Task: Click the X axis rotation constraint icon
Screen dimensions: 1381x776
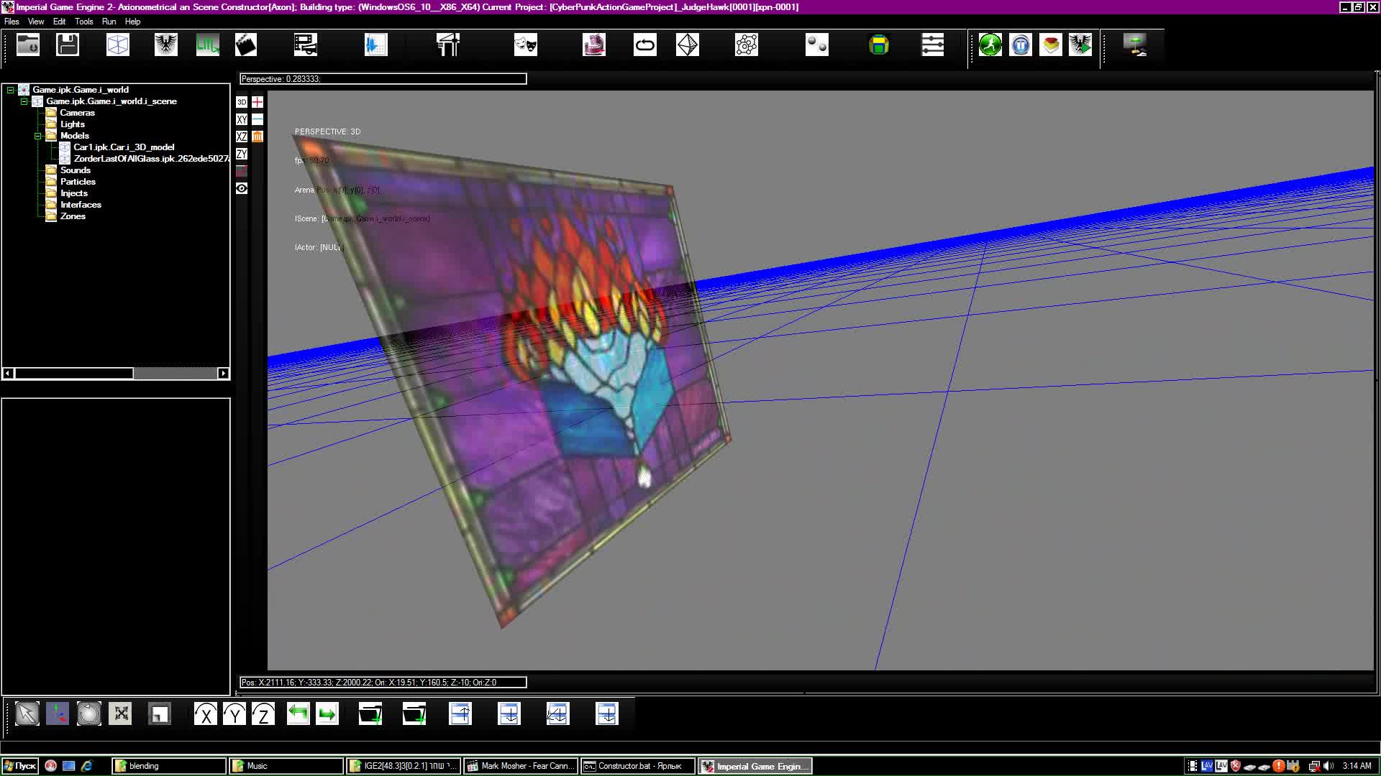Action: coord(204,713)
